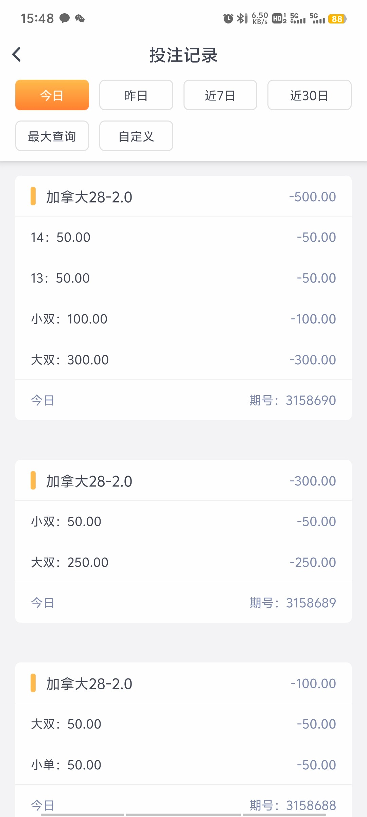This screenshot has height=817, width=367.
Task: Show records for 近30日
Action: 309,95
